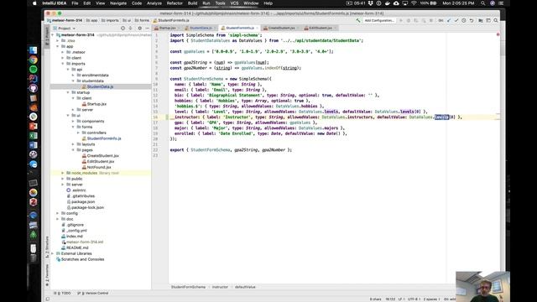
Task: Switch to the Startup.jsx editor tab
Action: click(166, 28)
